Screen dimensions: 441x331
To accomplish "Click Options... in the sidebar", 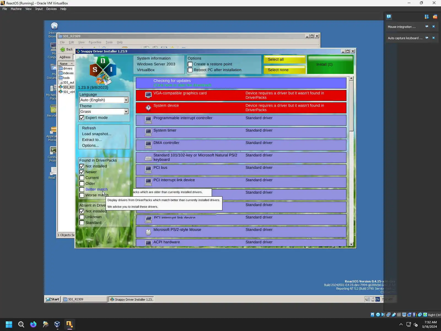I will tap(90, 146).
